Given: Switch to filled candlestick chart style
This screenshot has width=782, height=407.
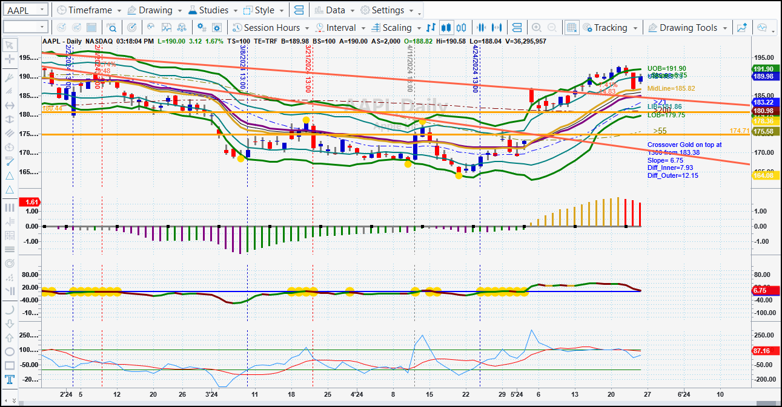Looking at the screenshot, I should coord(446,27).
